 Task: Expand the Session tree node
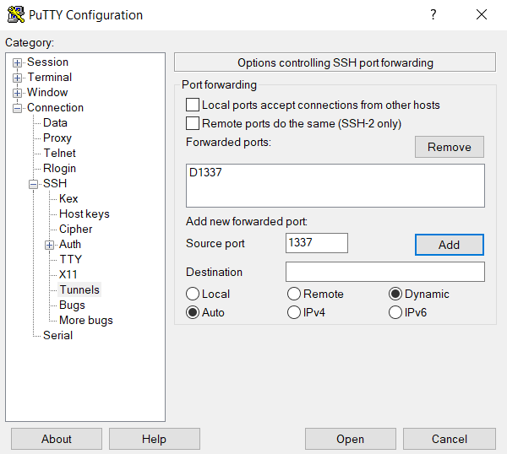point(18,62)
